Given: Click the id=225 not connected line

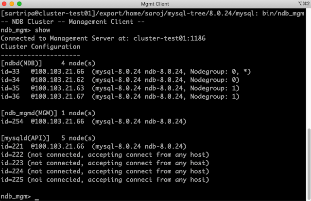Looking at the screenshot, I should tap(105, 180).
